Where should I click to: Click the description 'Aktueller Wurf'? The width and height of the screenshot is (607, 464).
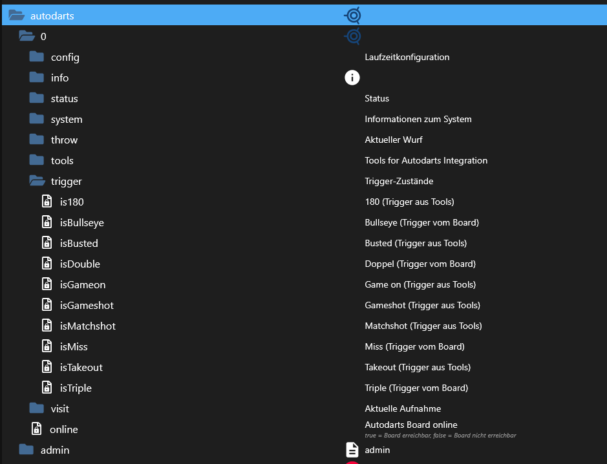coord(394,140)
